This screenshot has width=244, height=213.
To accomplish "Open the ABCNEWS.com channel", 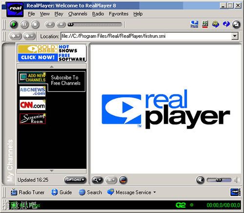I will (x=33, y=91).
